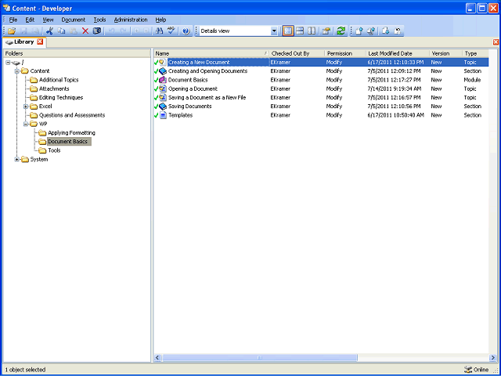Select the Document Basics folder in tree
The width and height of the screenshot is (501, 376).
pyautogui.click(x=69, y=141)
